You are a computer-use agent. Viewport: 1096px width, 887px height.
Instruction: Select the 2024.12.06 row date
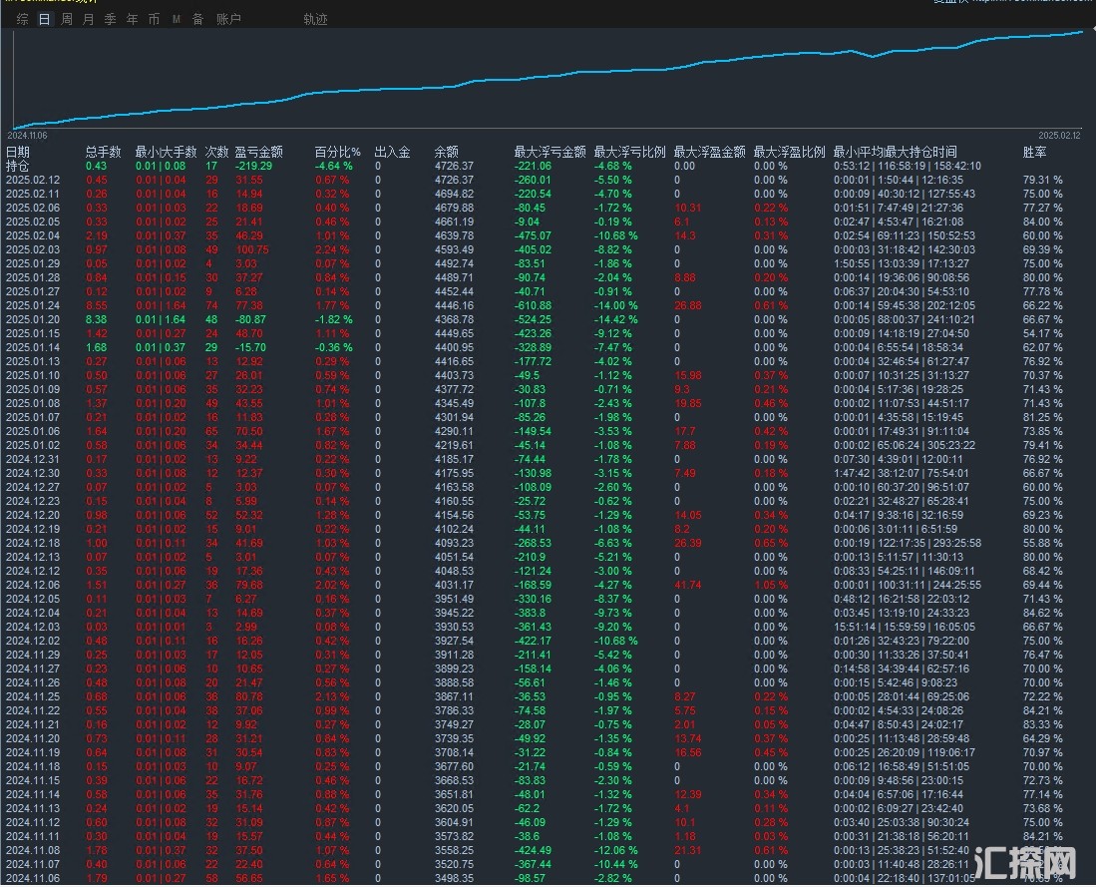point(33,585)
